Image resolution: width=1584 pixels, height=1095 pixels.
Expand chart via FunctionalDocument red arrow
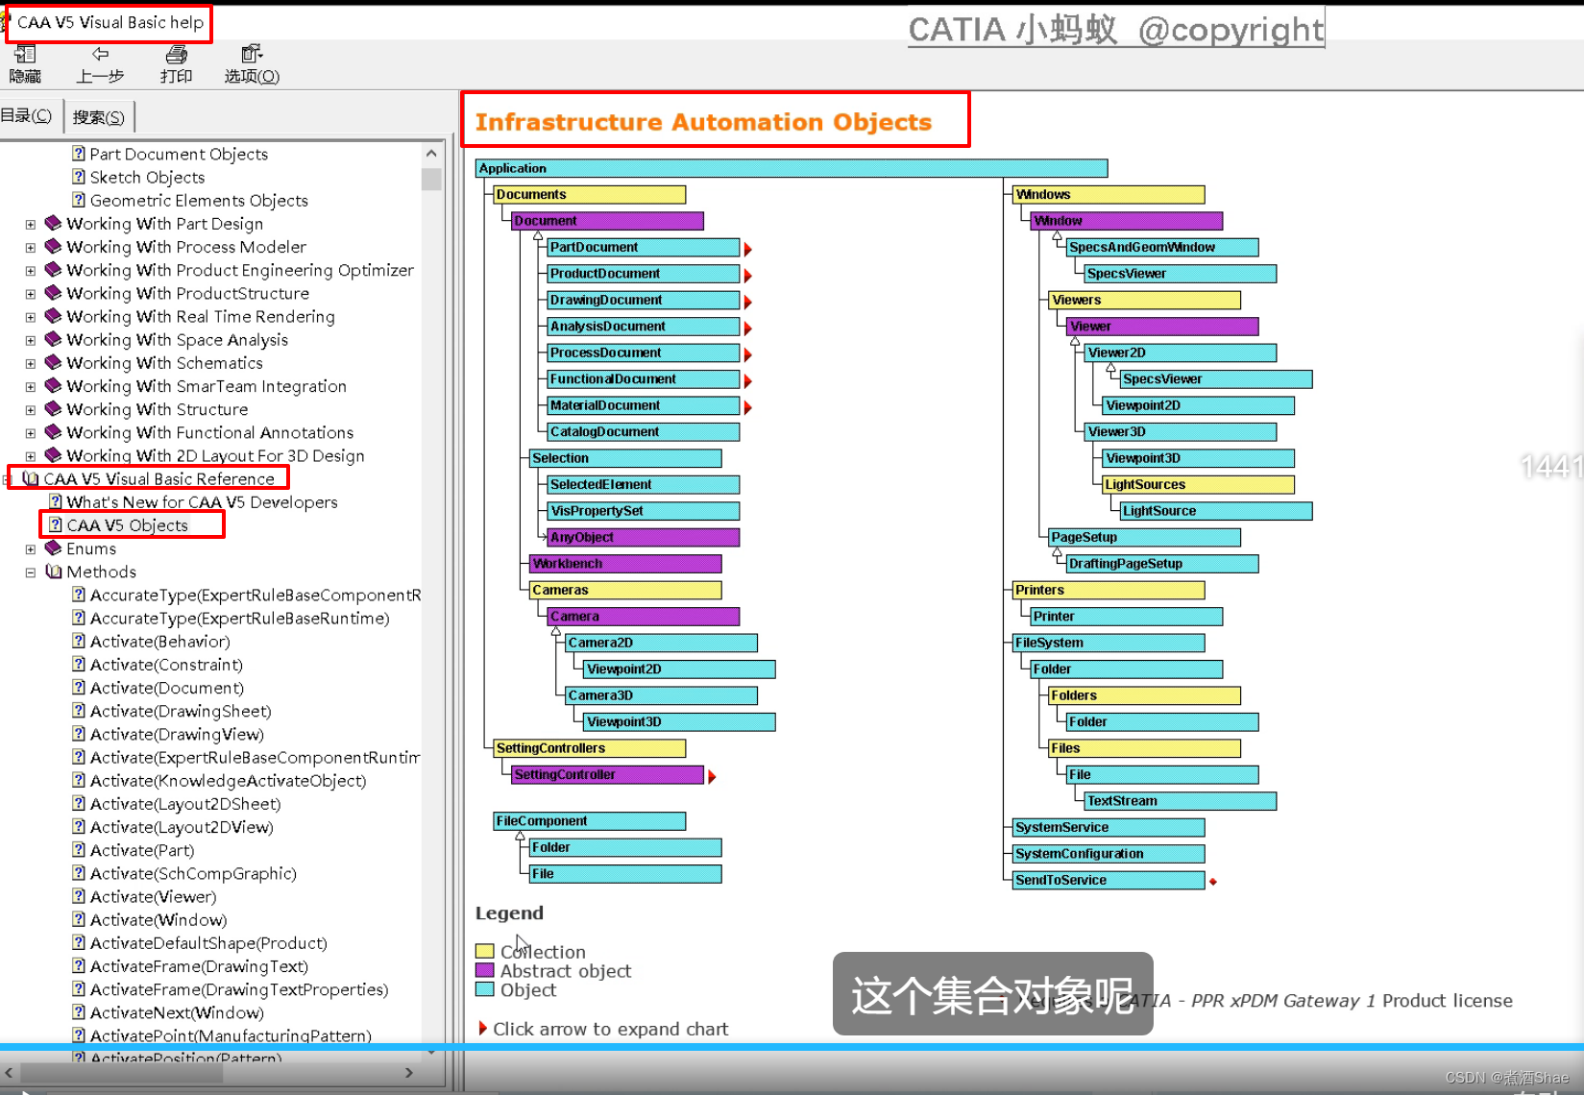point(747,381)
